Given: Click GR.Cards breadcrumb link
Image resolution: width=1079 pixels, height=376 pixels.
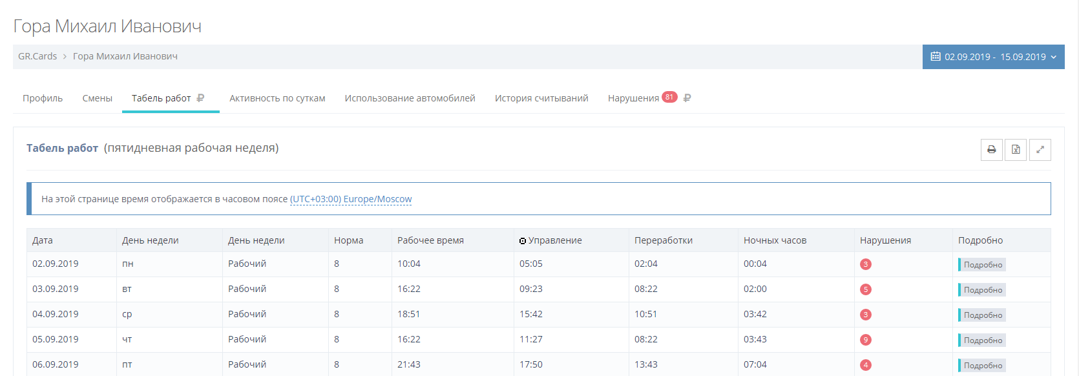Looking at the screenshot, I should [37, 56].
